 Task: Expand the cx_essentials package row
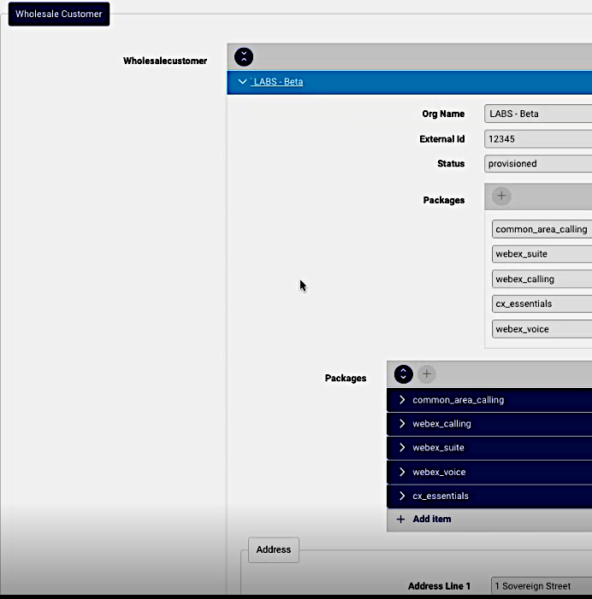[489, 496]
